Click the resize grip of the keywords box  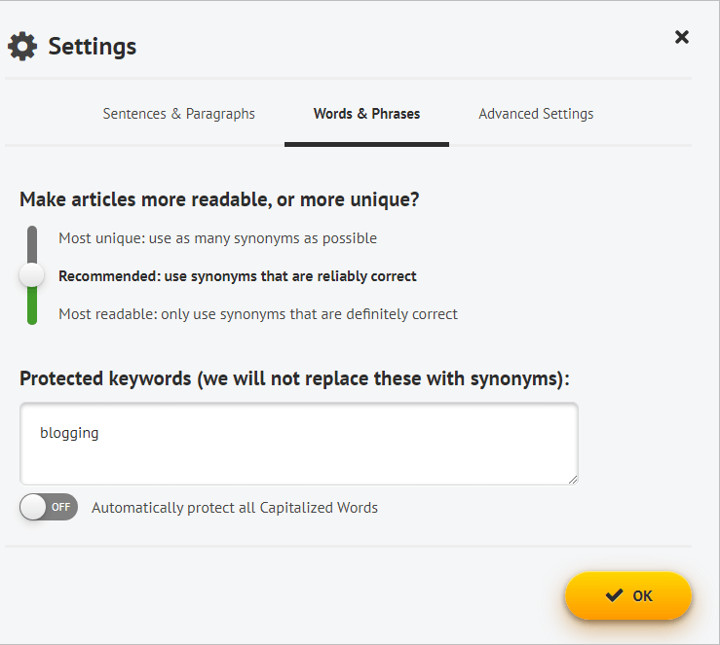coord(573,480)
